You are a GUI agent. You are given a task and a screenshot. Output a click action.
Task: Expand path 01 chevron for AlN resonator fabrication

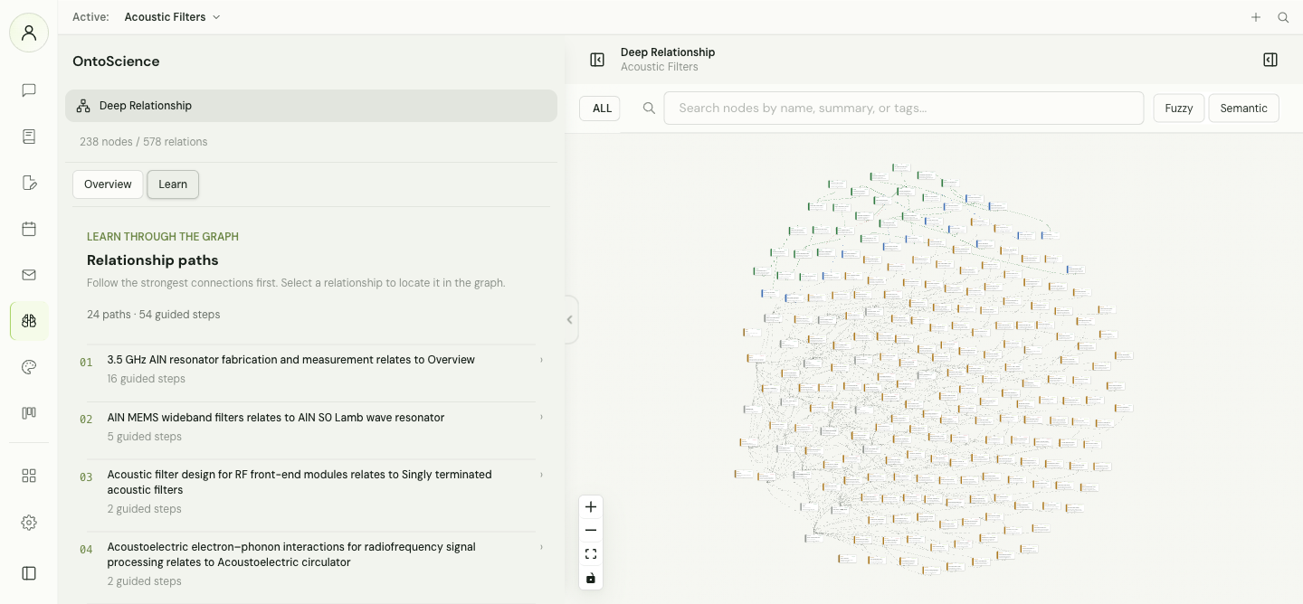pos(541,360)
